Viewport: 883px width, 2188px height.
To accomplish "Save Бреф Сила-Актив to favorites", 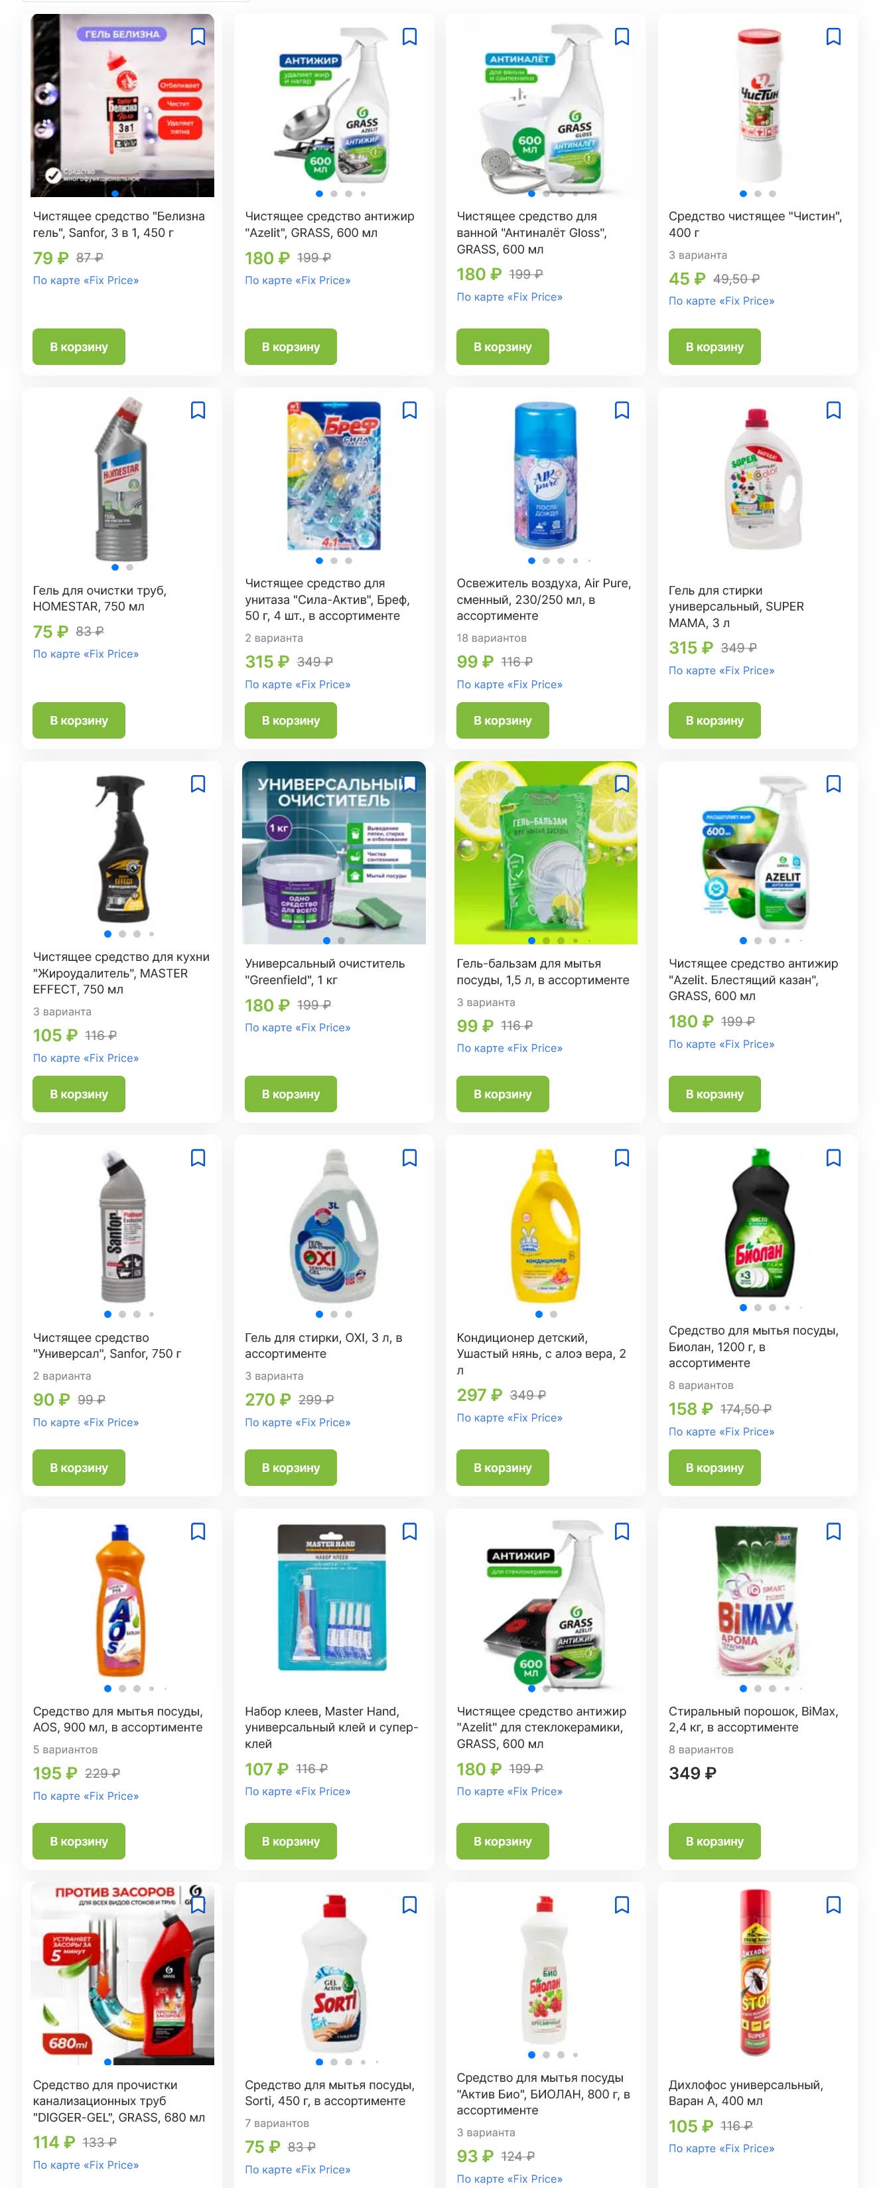I will [x=409, y=410].
